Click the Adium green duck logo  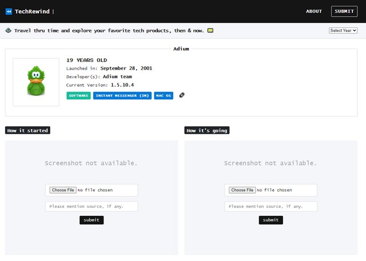pyautogui.click(x=36, y=81)
